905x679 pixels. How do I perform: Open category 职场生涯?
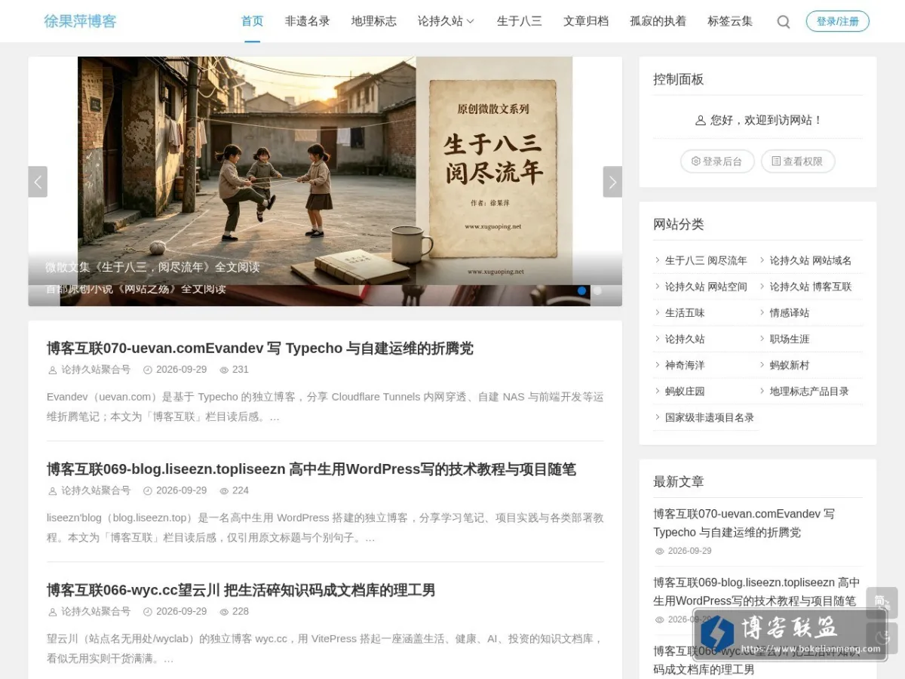pos(790,339)
